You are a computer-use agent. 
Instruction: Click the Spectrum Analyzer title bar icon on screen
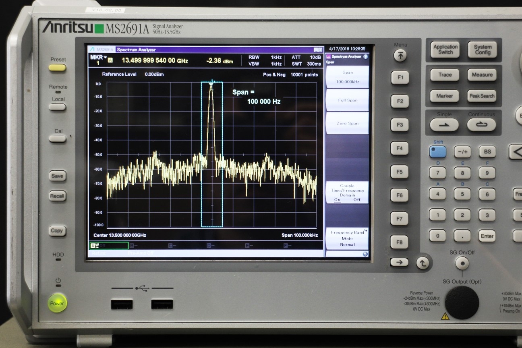click(92, 50)
